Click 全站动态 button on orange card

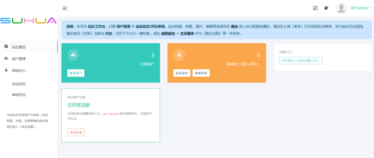[x=182, y=73]
